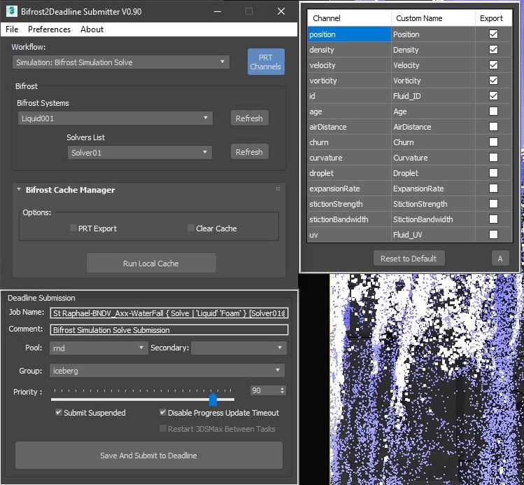Check Export for the curvature channel

pos(493,157)
